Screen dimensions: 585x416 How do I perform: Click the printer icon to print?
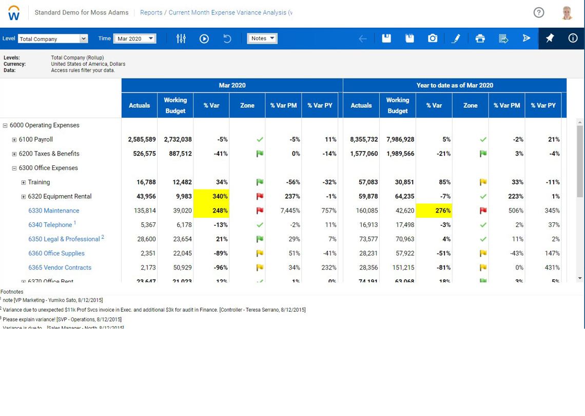tap(480, 39)
